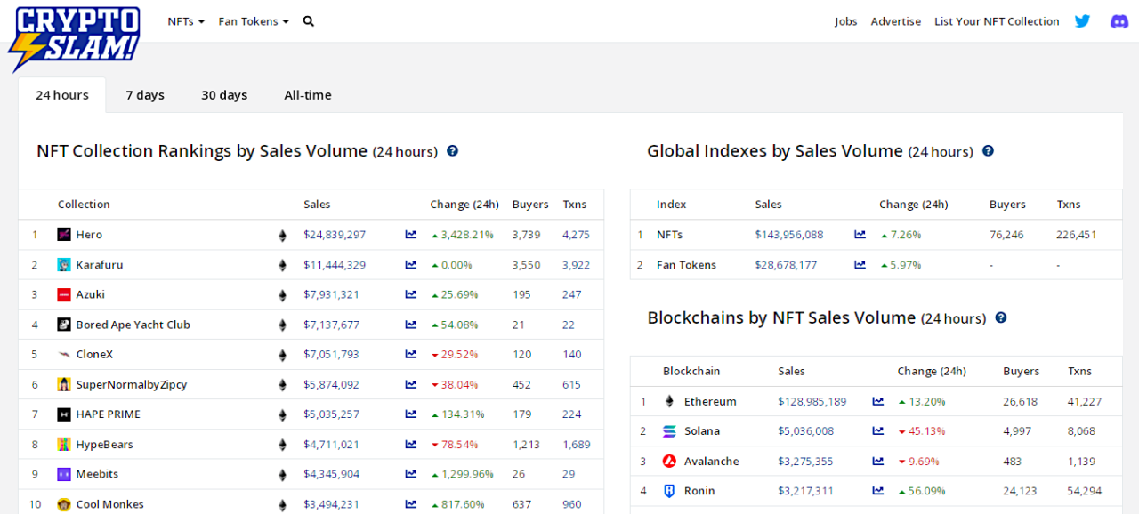
Task: Open the Discord icon
Action: point(1119,20)
